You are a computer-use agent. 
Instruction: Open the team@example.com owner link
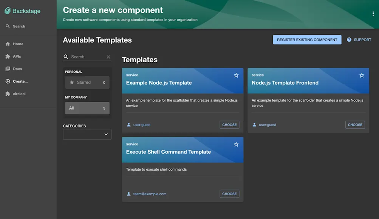pos(150,194)
